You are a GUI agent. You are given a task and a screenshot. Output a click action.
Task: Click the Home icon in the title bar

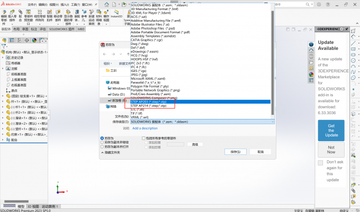[x=107, y=4]
